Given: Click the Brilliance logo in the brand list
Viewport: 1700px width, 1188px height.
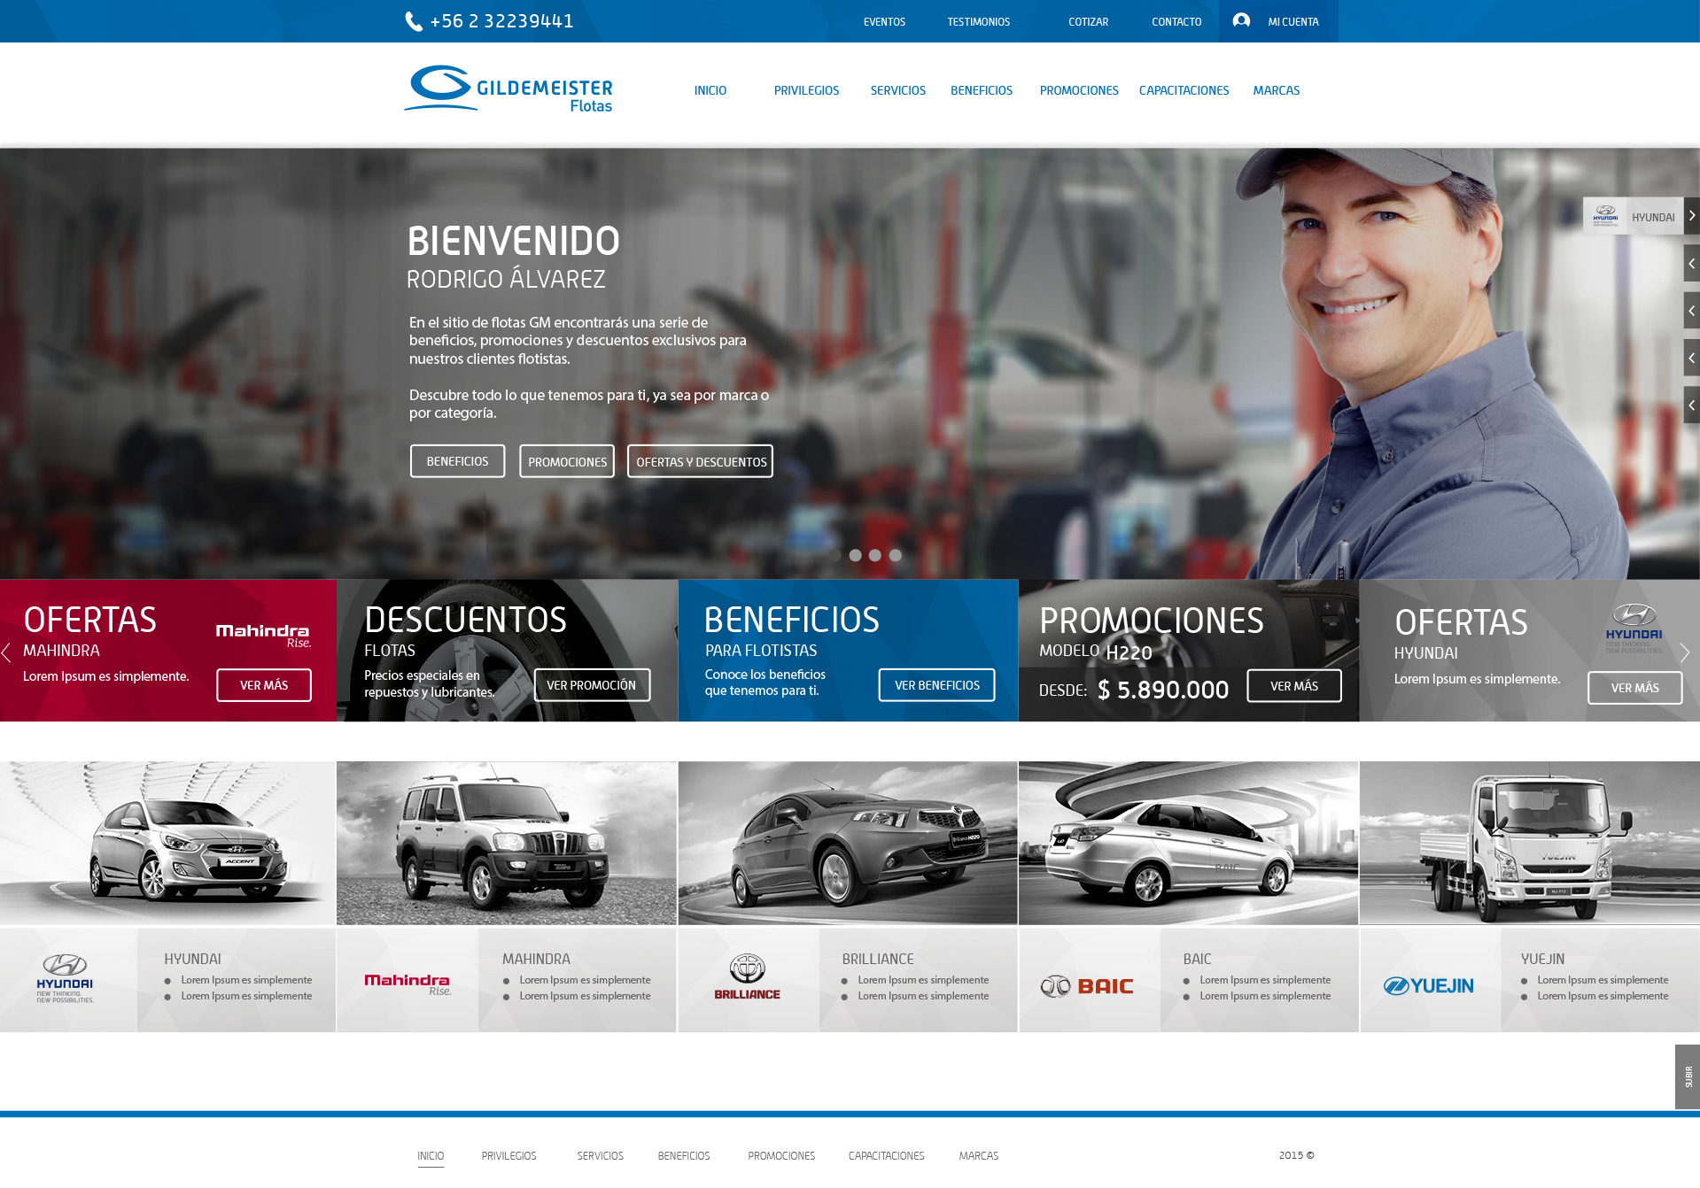Looking at the screenshot, I should tap(747, 977).
